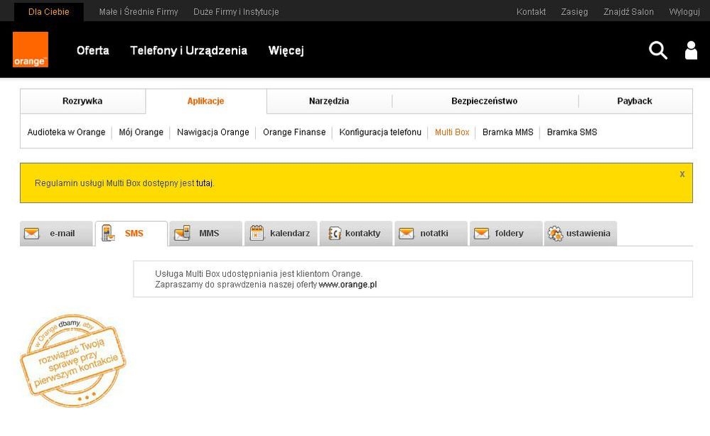Close the yellow notification banner

click(x=682, y=174)
